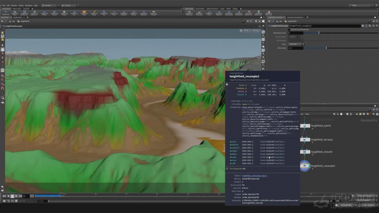The height and width of the screenshot is (213, 379).
Task: Click the magnifier icon in the parameter pane header
Action: coord(370,26)
